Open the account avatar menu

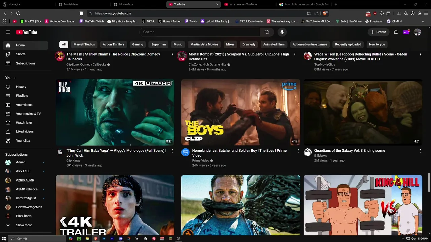pyautogui.click(x=417, y=32)
